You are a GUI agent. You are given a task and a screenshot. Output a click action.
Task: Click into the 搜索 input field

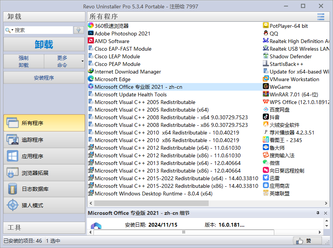pos(43,30)
